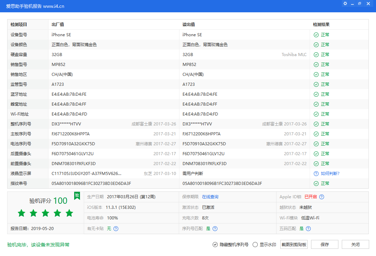This screenshot has height=256, width=376.
Task: Click the question icon in 液晶显示屏 row
Action: [x=316, y=174]
